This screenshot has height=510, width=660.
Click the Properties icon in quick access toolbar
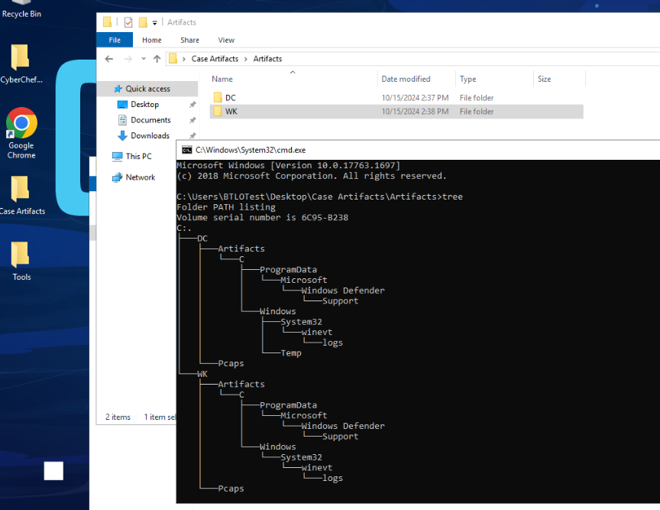(x=128, y=23)
